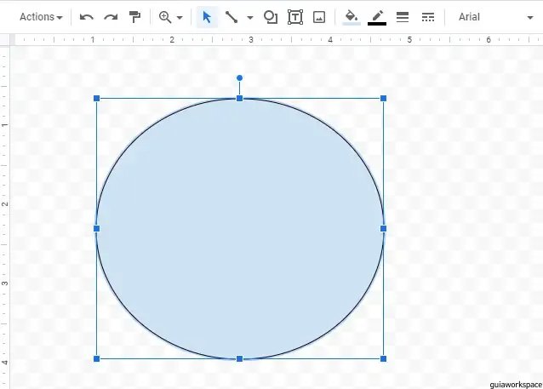The height and width of the screenshot is (389, 543).
Task: Open the Arial font dropdown
Action: (495, 17)
